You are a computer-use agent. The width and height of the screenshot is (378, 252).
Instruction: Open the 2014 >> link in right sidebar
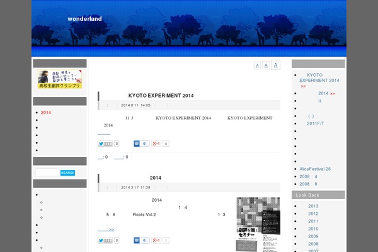[326, 94]
